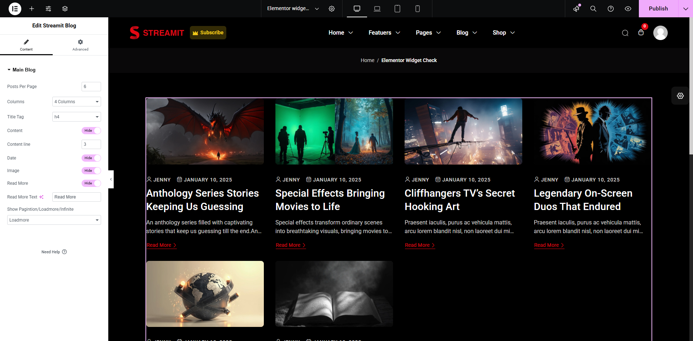Click Read More under Cliffhangers post

point(420,245)
